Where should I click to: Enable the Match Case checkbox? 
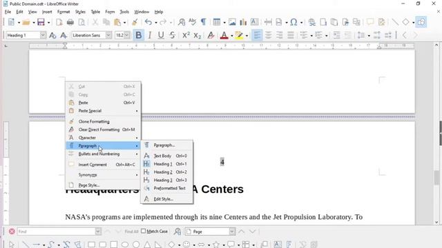point(143,231)
